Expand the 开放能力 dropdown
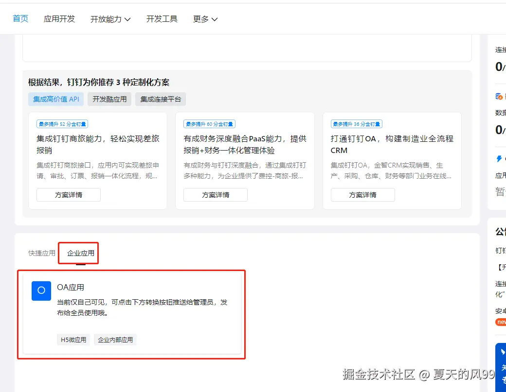Image resolution: width=506 pixels, height=392 pixels. coord(110,19)
